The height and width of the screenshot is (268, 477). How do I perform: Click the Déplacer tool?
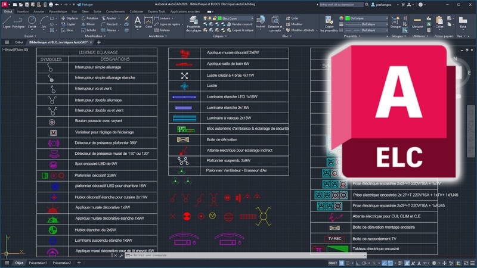coord(70,18)
